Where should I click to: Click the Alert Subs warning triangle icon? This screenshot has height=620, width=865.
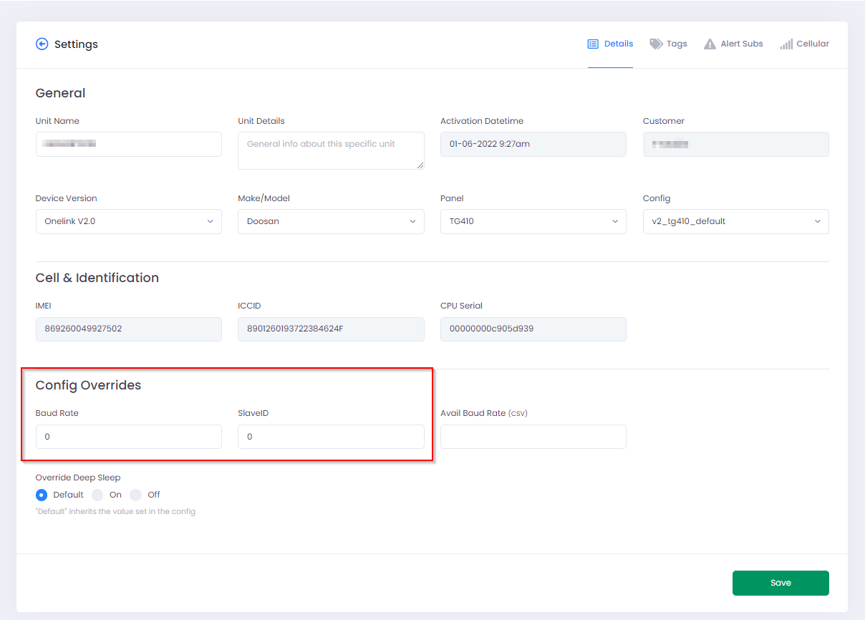click(710, 44)
